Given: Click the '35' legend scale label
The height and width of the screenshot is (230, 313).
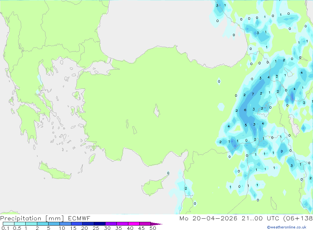Looking at the screenshot, I should [119, 228].
